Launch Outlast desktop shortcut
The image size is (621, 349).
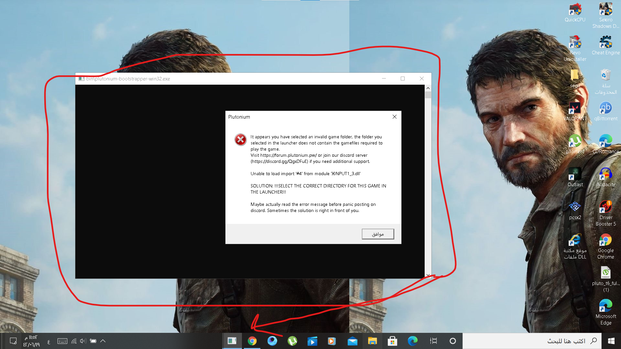[575, 177]
